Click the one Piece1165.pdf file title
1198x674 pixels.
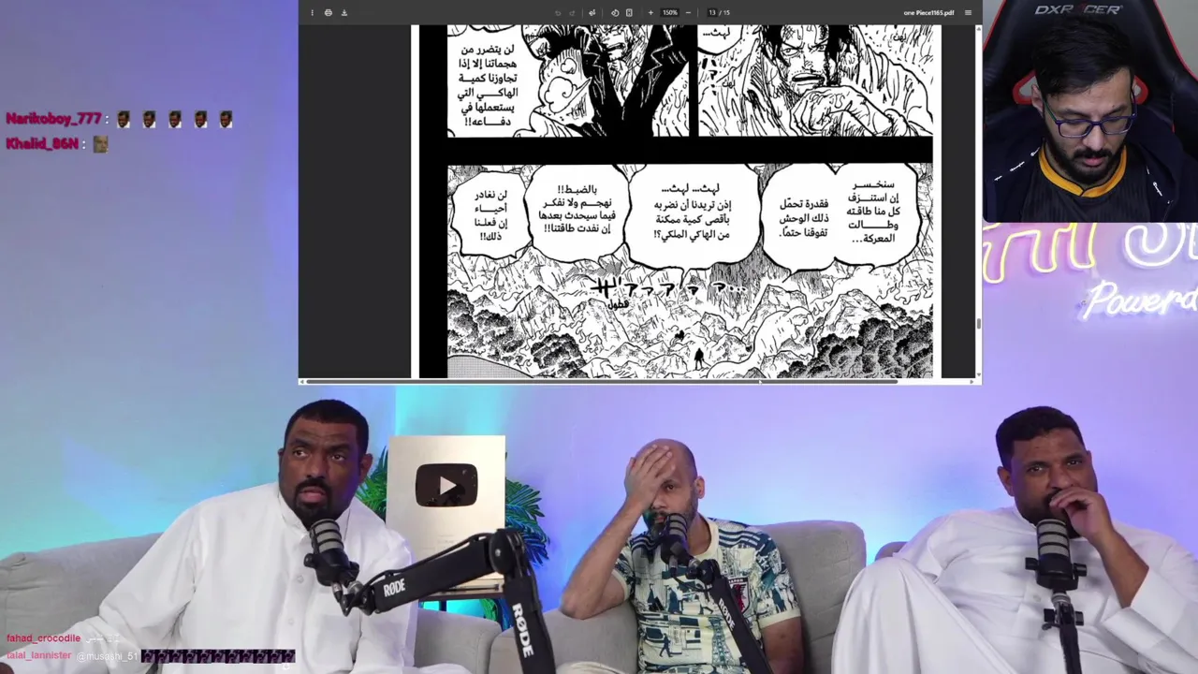coord(928,12)
